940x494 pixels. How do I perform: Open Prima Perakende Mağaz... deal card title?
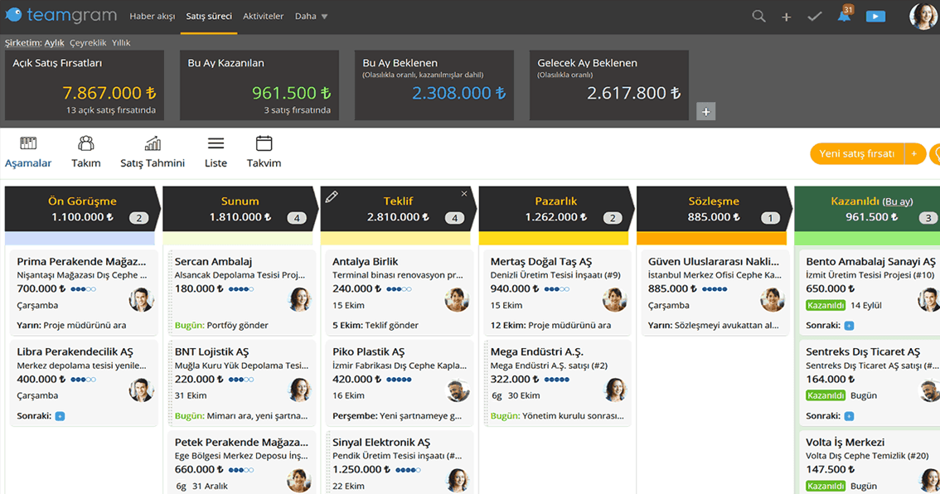[81, 261]
